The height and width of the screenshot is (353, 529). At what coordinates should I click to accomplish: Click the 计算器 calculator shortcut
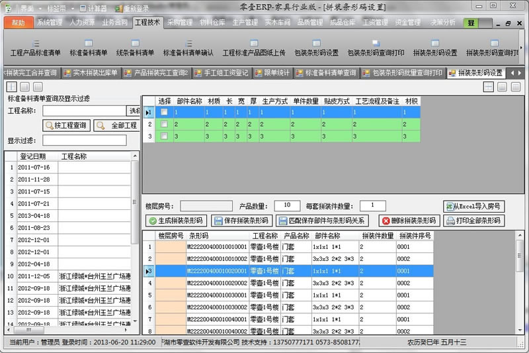coord(93,9)
